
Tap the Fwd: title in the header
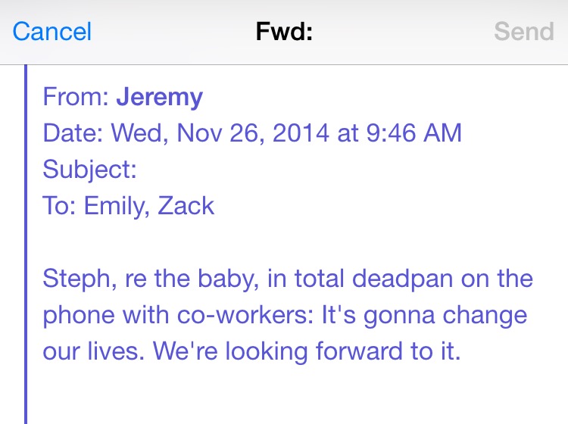(x=283, y=32)
